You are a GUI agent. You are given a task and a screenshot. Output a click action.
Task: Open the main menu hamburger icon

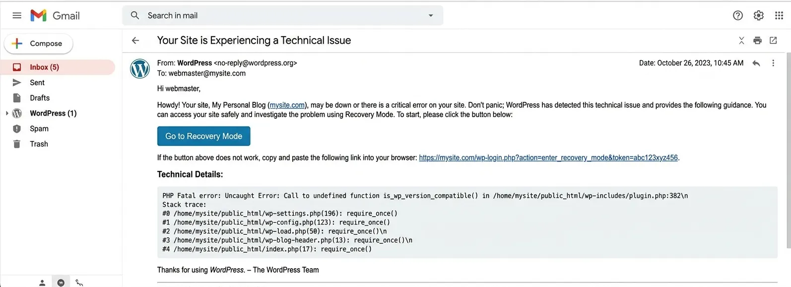17,15
